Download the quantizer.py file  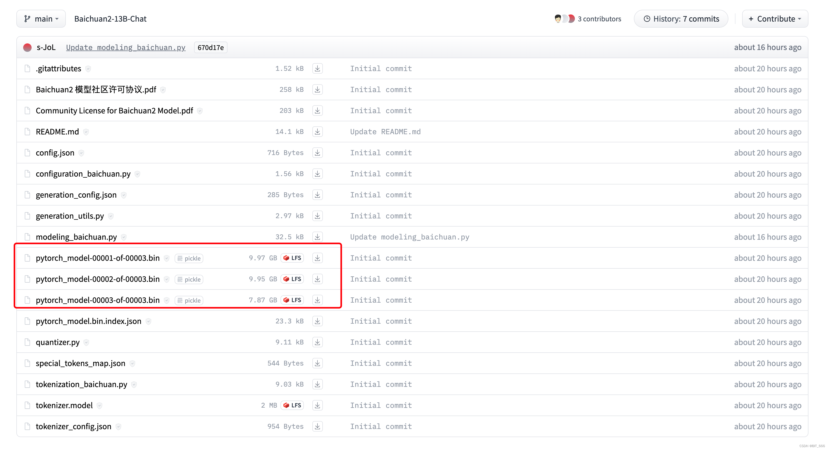point(317,342)
